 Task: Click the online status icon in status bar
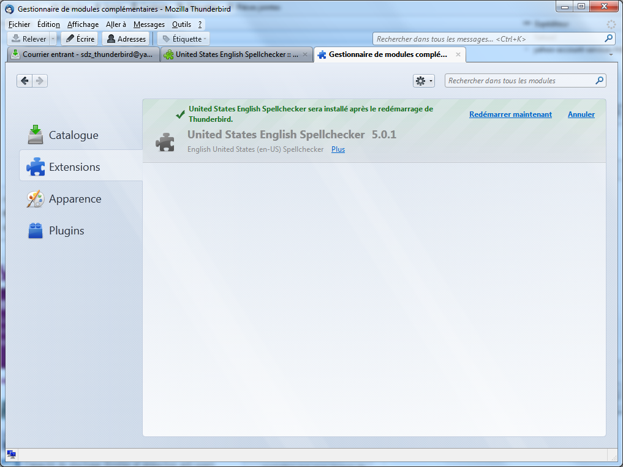(12, 454)
